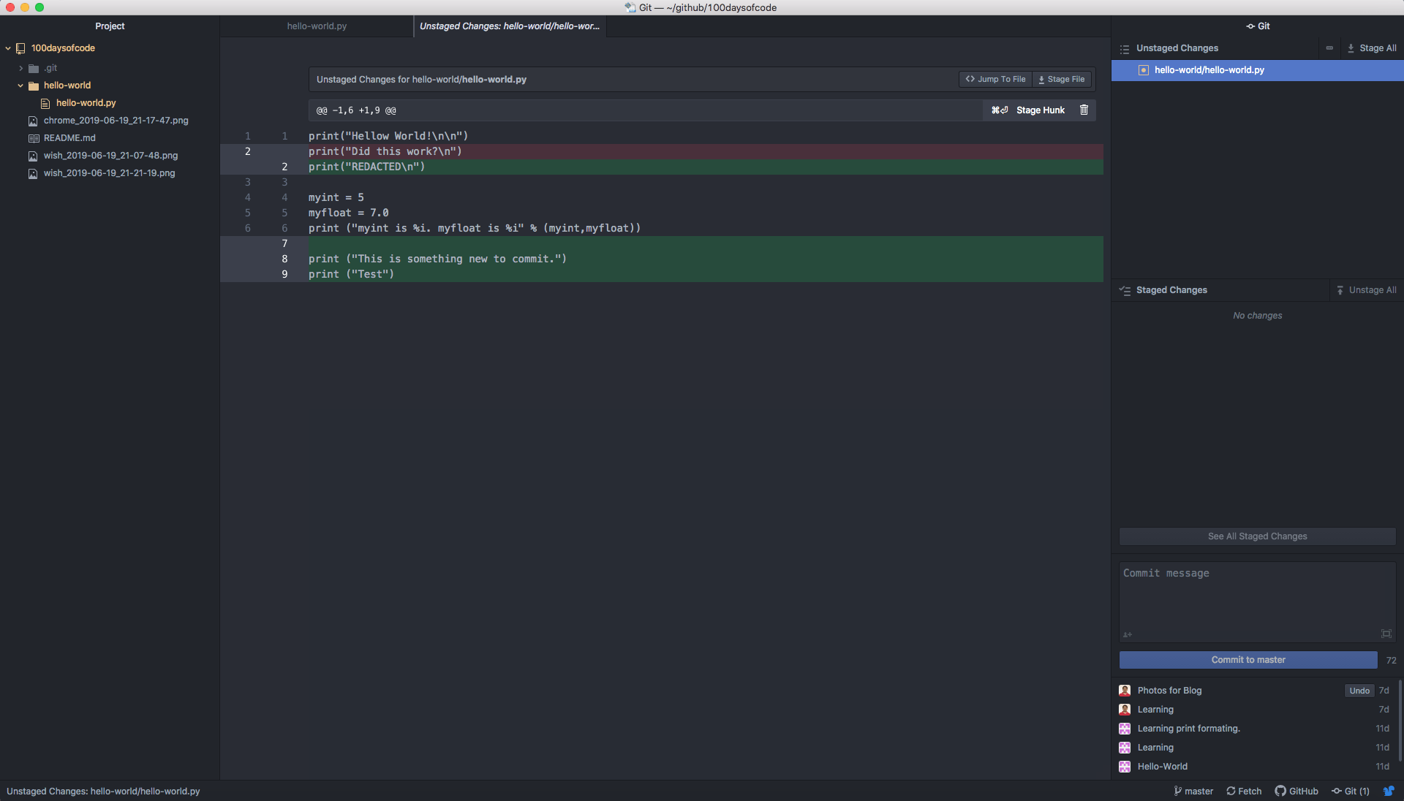This screenshot has width=1404, height=801.
Task: Click the list icon beside Unstaged Changes
Action: [1124, 48]
